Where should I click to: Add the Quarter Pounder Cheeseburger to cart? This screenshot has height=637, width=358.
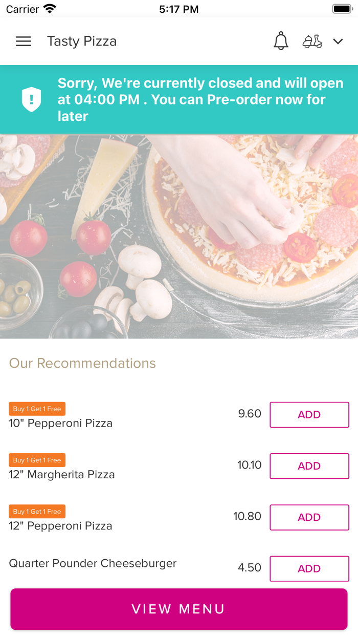(x=309, y=568)
